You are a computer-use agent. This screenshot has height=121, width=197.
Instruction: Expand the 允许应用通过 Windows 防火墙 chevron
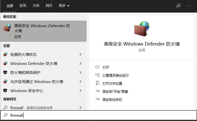pyautogui.click(x=81, y=82)
